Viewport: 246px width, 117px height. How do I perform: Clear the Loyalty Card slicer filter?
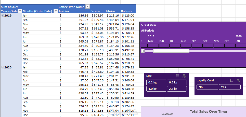coord(238,80)
